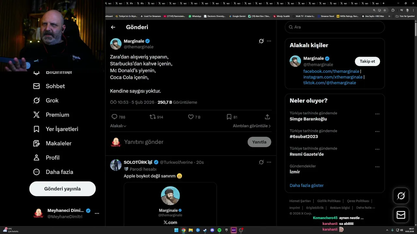
Task: Open more options for #6subat2023 trend
Action: click(377, 132)
